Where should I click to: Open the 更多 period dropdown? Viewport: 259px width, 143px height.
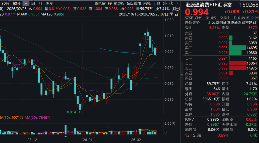tap(49, 3)
